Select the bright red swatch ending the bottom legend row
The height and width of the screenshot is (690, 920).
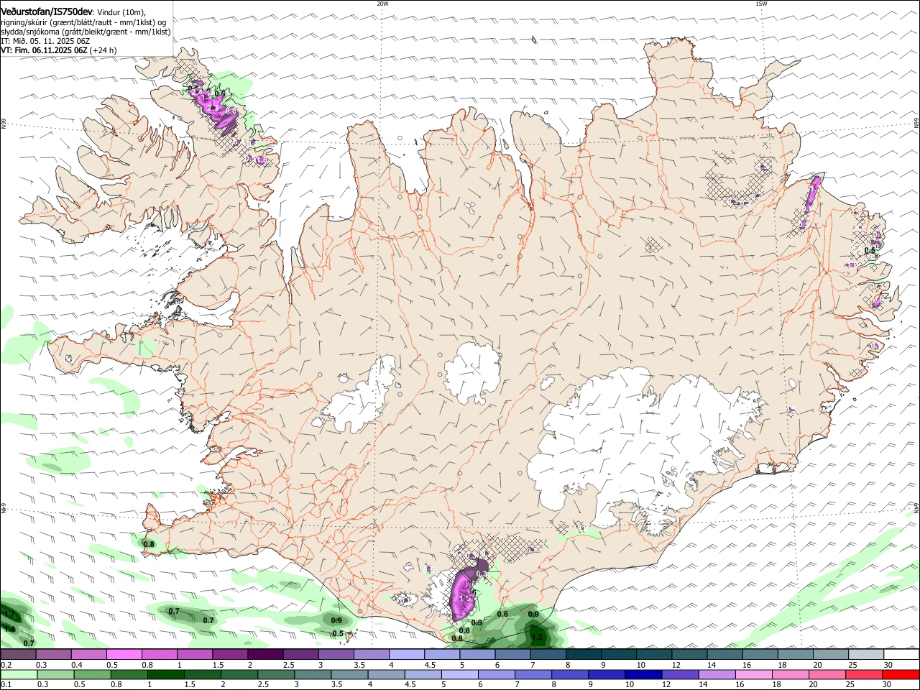(x=901, y=675)
